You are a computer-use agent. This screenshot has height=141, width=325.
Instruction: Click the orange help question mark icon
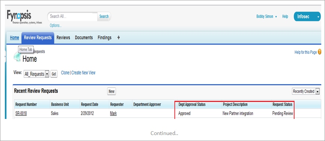tap(319, 52)
